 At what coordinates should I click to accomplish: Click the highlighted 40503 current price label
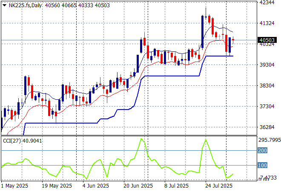(x=267, y=40)
